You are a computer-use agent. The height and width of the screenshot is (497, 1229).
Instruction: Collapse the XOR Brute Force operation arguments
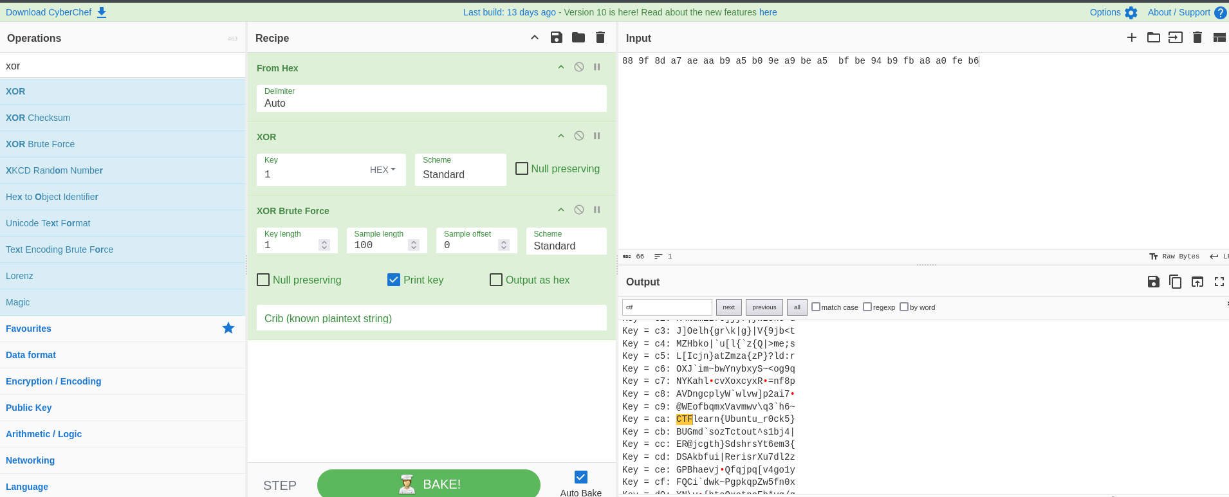pyautogui.click(x=561, y=210)
